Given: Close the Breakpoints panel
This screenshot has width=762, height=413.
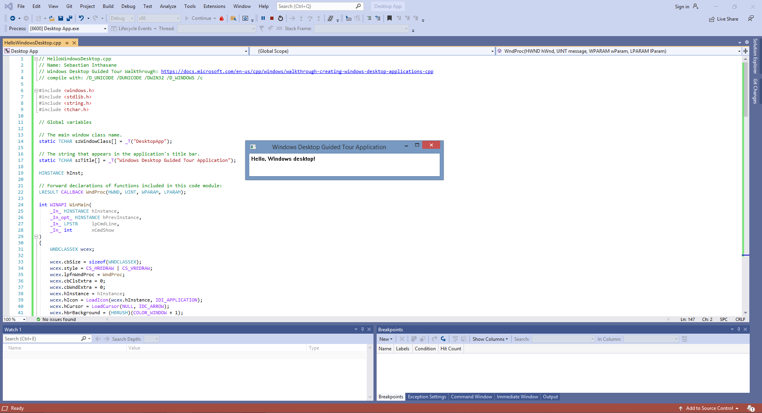Looking at the screenshot, I should [x=745, y=329].
